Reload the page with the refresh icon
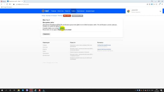This screenshot has height=92, width=164. 7,4
